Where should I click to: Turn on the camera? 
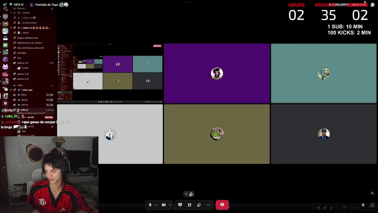(x=164, y=205)
